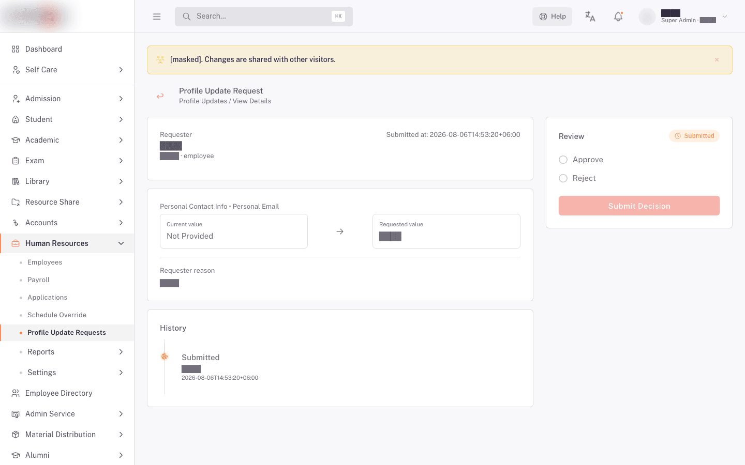Expand the Admin Service chevron
The height and width of the screenshot is (465, 745).
(121, 414)
